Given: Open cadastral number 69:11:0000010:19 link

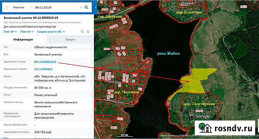Looking at the screenshot, I should click(x=45, y=62).
